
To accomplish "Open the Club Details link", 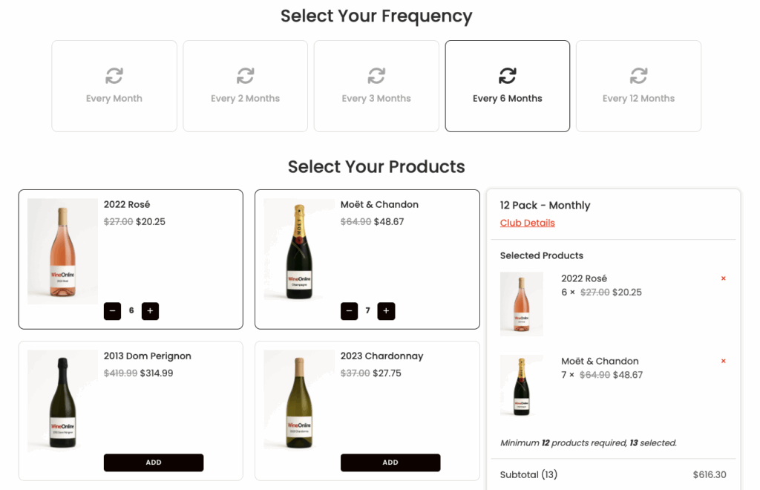I will [x=527, y=223].
